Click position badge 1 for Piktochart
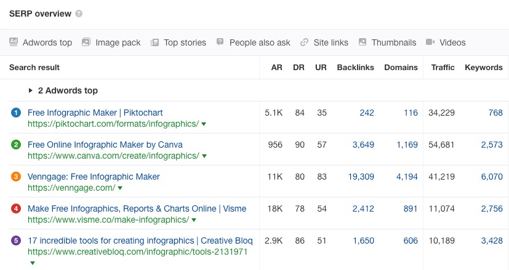This screenshot has width=509, height=270. coord(16,113)
